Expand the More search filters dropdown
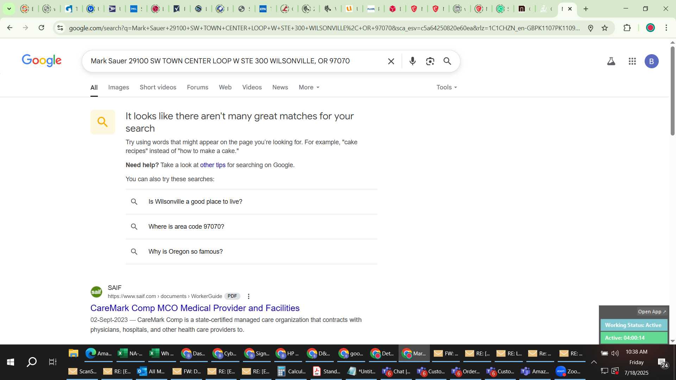The height and width of the screenshot is (380, 676). 309,87
